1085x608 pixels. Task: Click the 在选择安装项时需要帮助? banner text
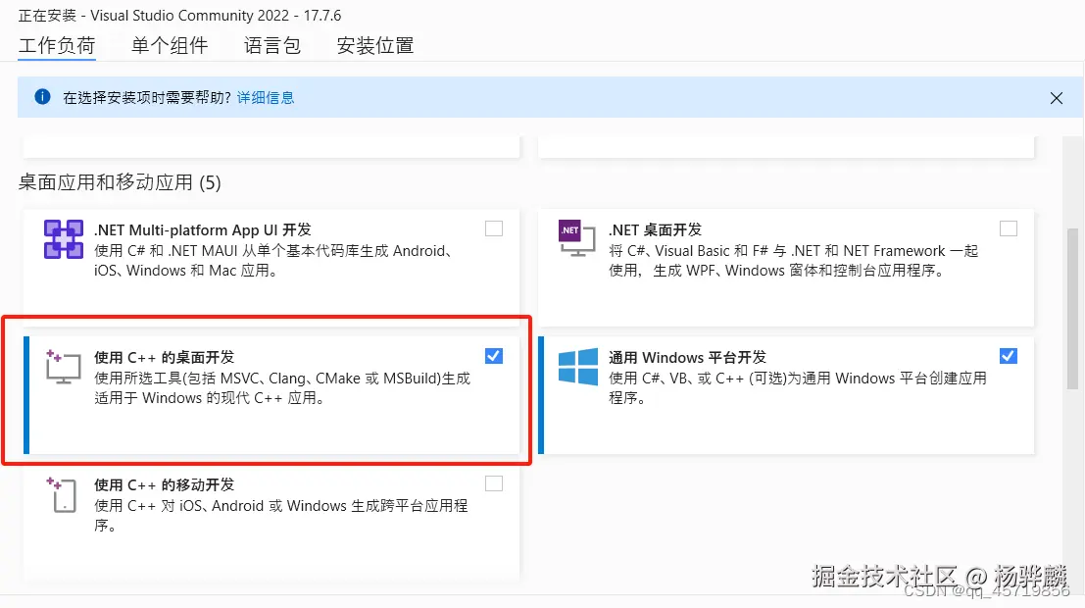[x=147, y=98]
